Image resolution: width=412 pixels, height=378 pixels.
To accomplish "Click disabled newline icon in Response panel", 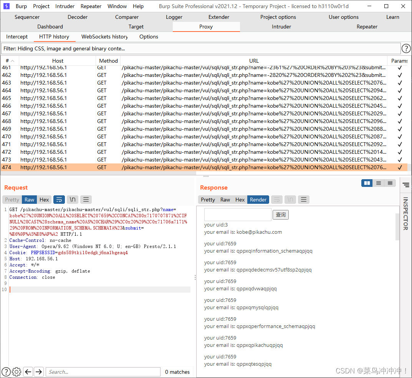I will (290, 200).
